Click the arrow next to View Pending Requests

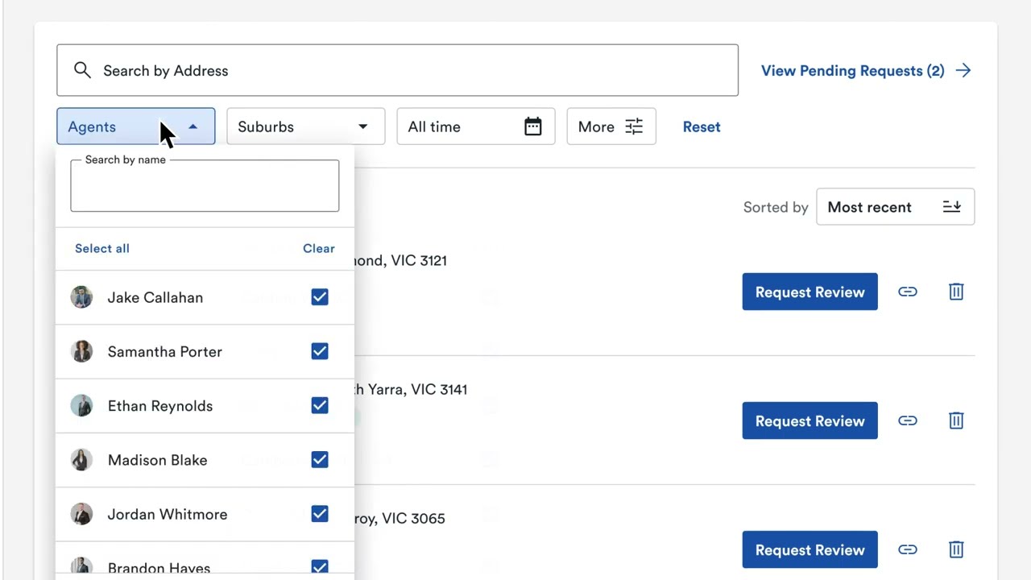(x=963, y=71)
